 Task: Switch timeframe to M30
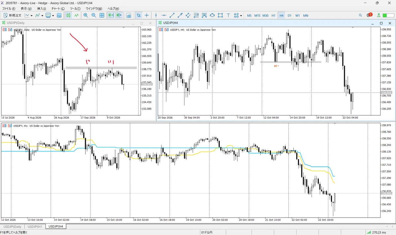[x=265, y=15]
